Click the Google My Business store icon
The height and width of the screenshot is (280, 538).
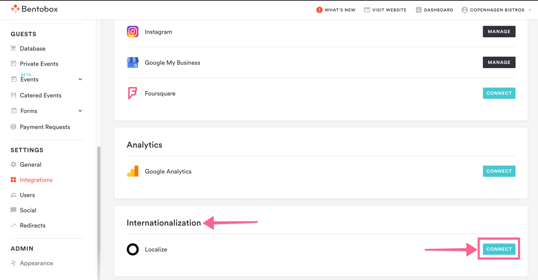(133, 62)
